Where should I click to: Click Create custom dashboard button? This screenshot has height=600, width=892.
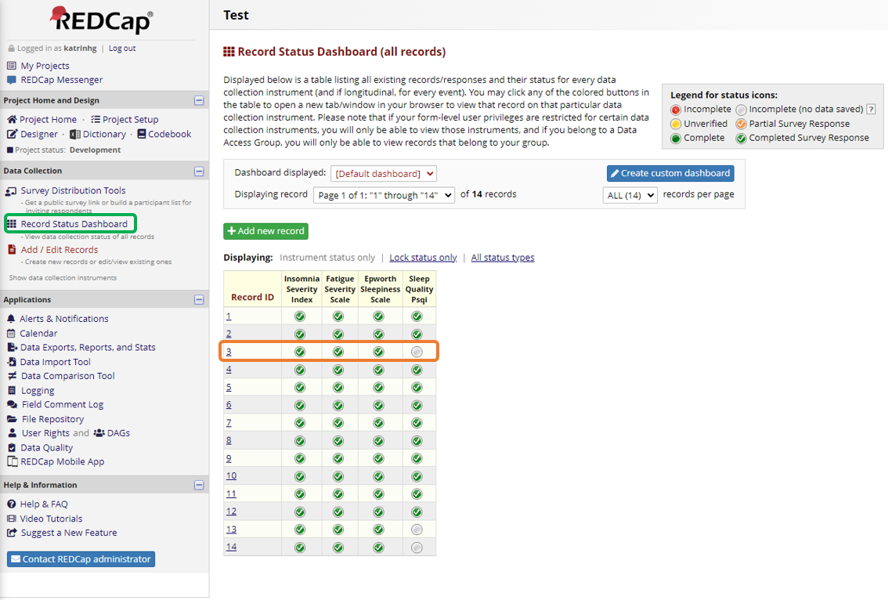tap(670, 173)
